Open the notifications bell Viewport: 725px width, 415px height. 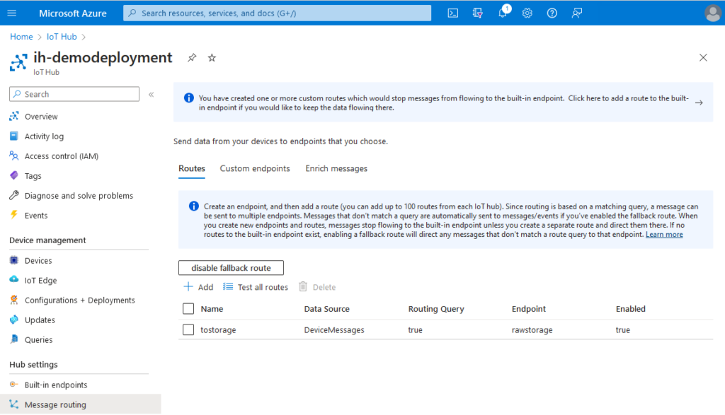click(503, 13)
